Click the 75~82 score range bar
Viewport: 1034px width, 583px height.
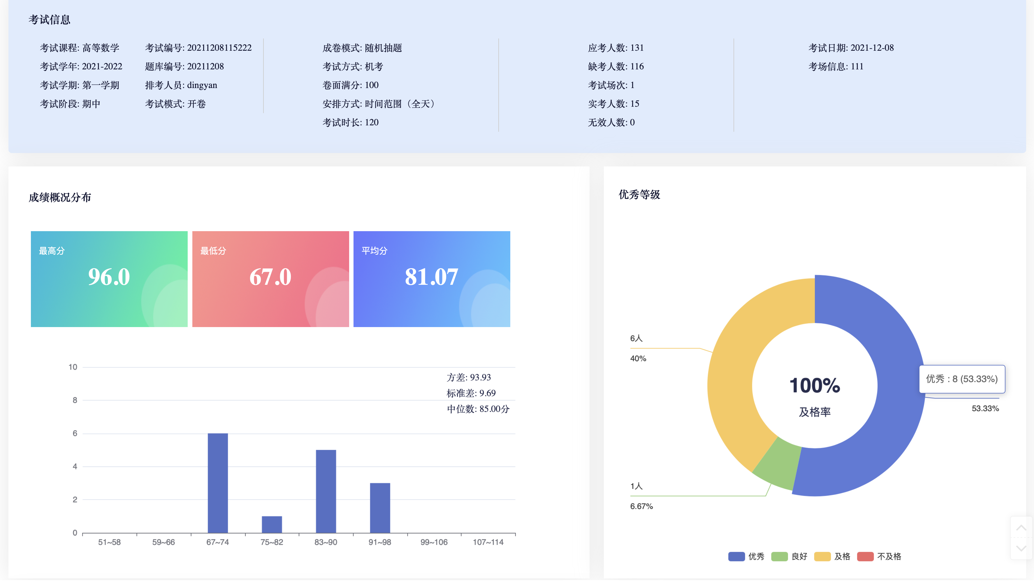point(272,525)
